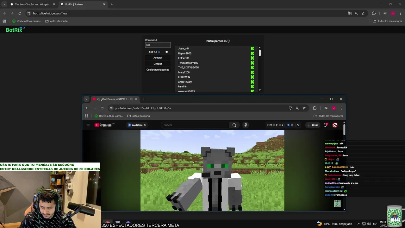The width and height of the screenshot is (405, 228).
Task: Open Chrome menu in YouTube window
Action: (x=341, y=108)
